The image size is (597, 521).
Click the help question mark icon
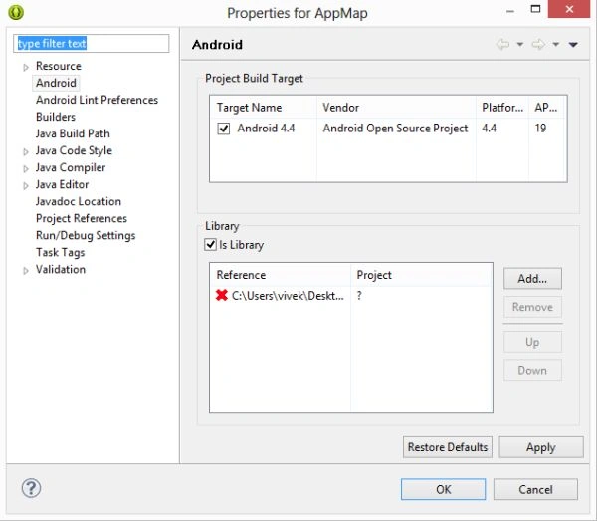pos(31,488)
